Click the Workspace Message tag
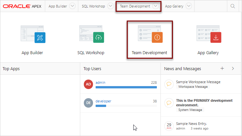 [x=193, y=87]
